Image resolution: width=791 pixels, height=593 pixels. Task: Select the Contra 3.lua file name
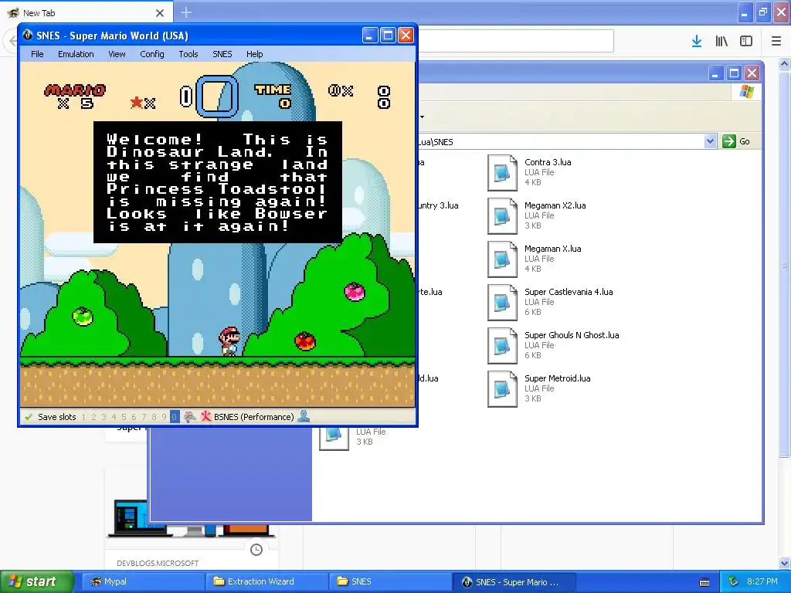click(548, 162)
